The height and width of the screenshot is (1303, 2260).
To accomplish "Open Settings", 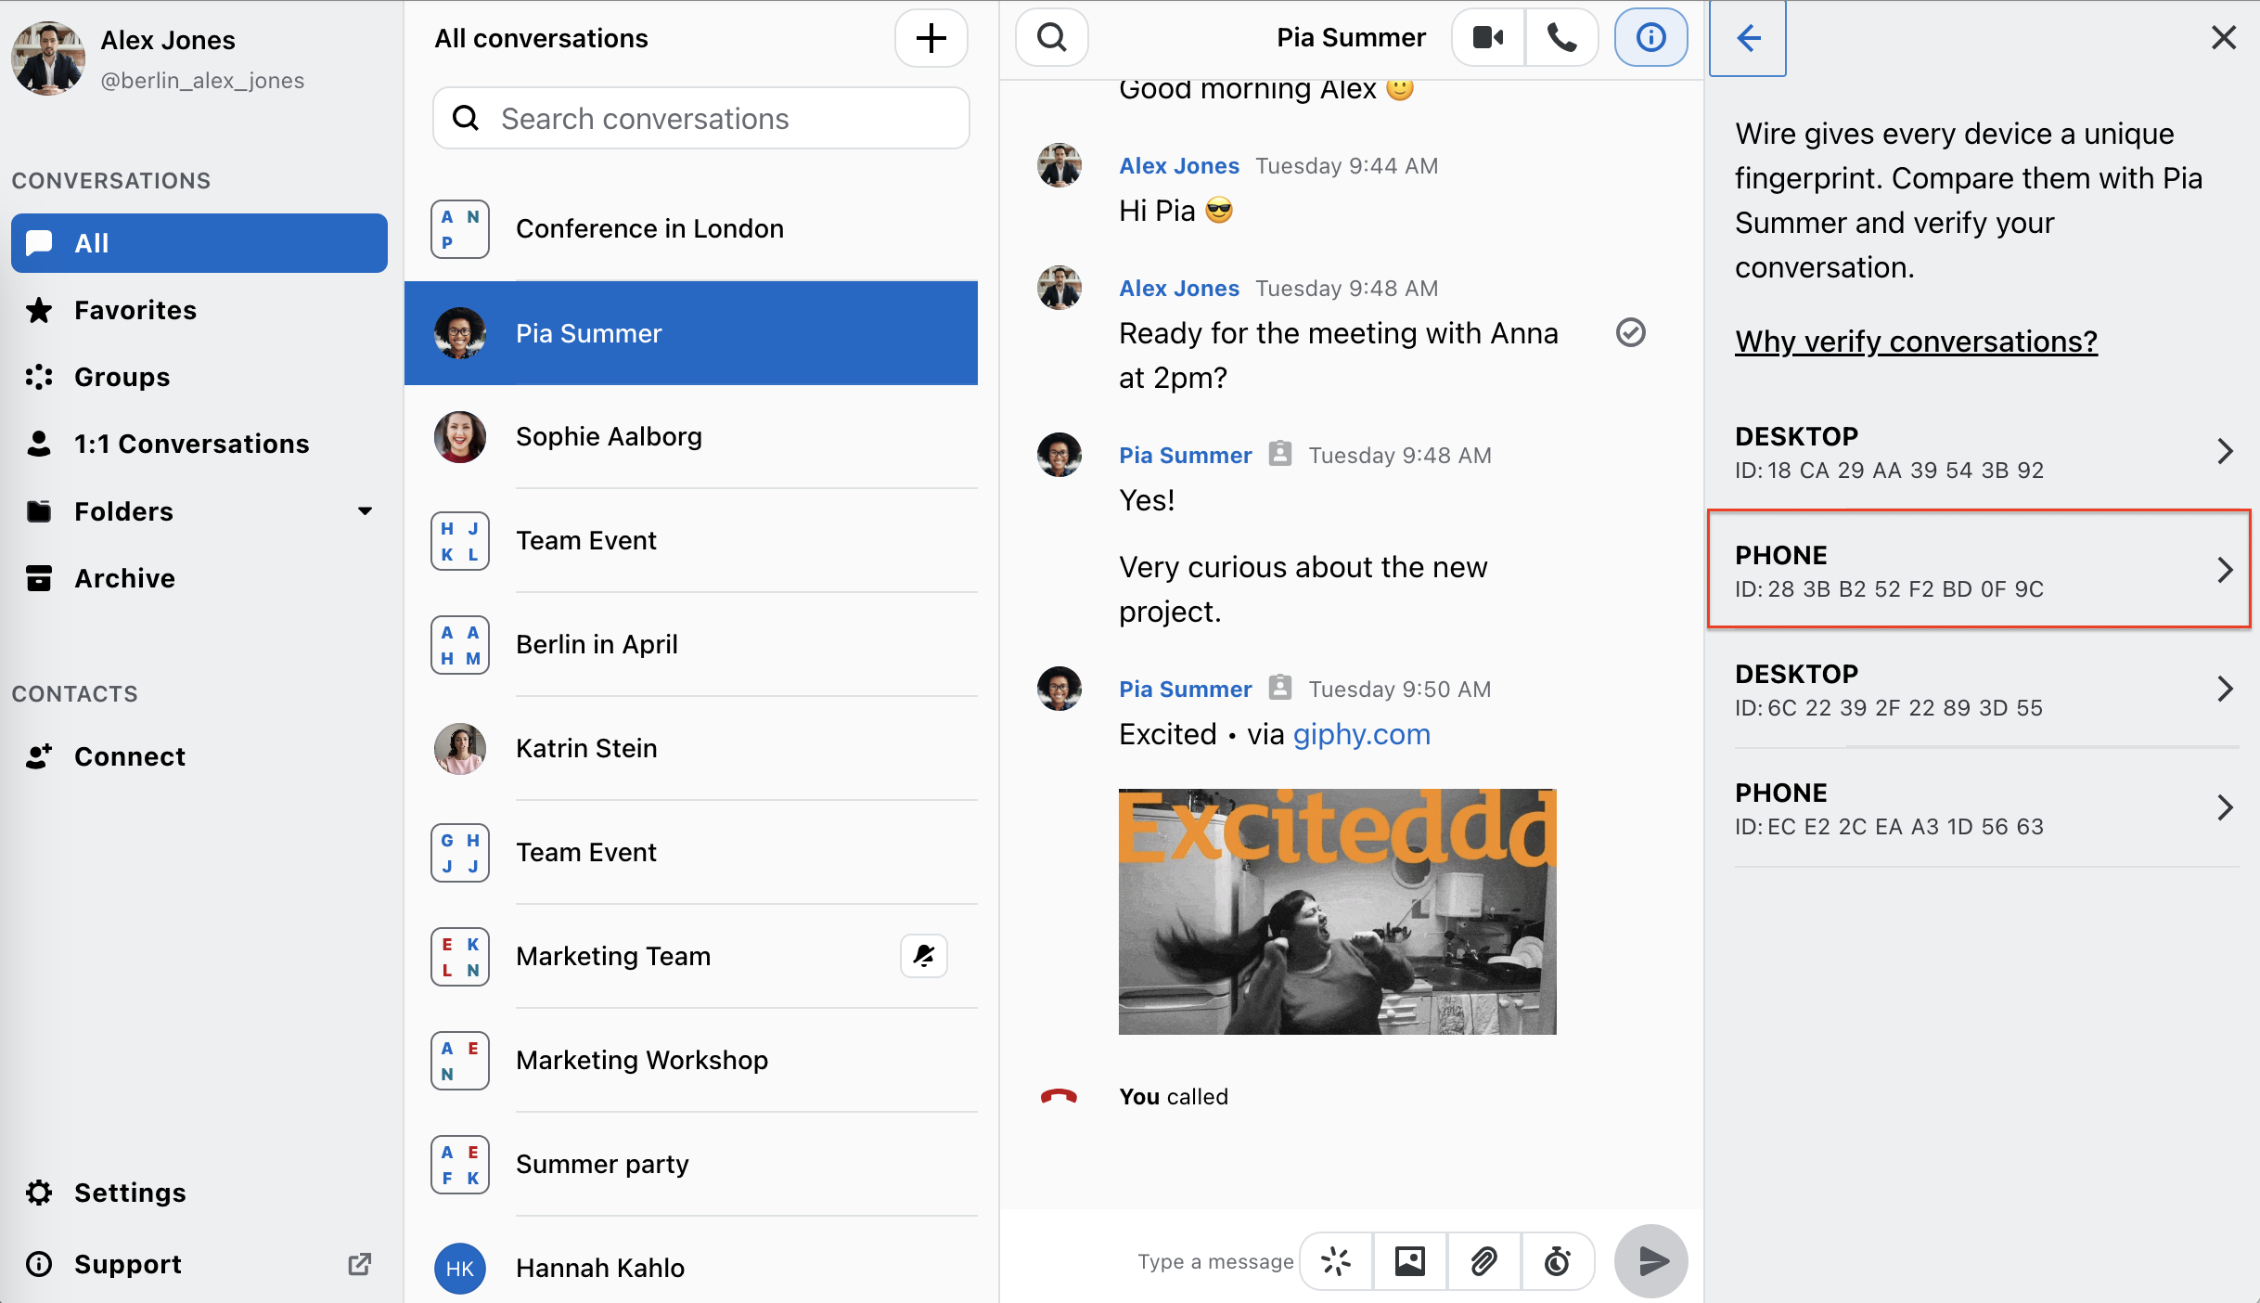I will coord(199,1193).
